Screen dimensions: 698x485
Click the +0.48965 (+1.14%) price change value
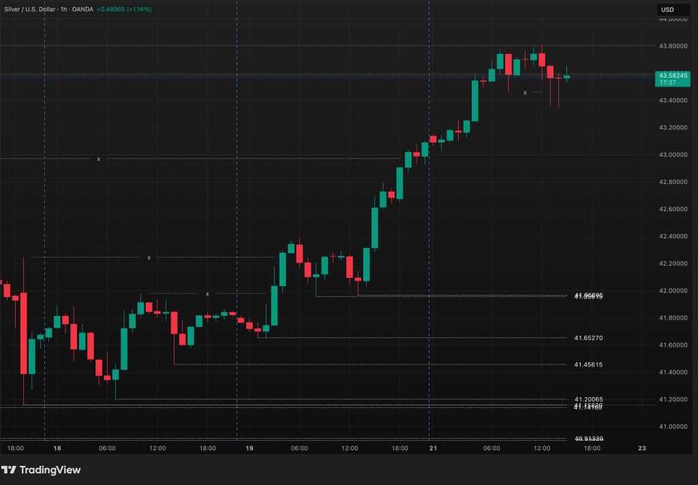(134, 10)
